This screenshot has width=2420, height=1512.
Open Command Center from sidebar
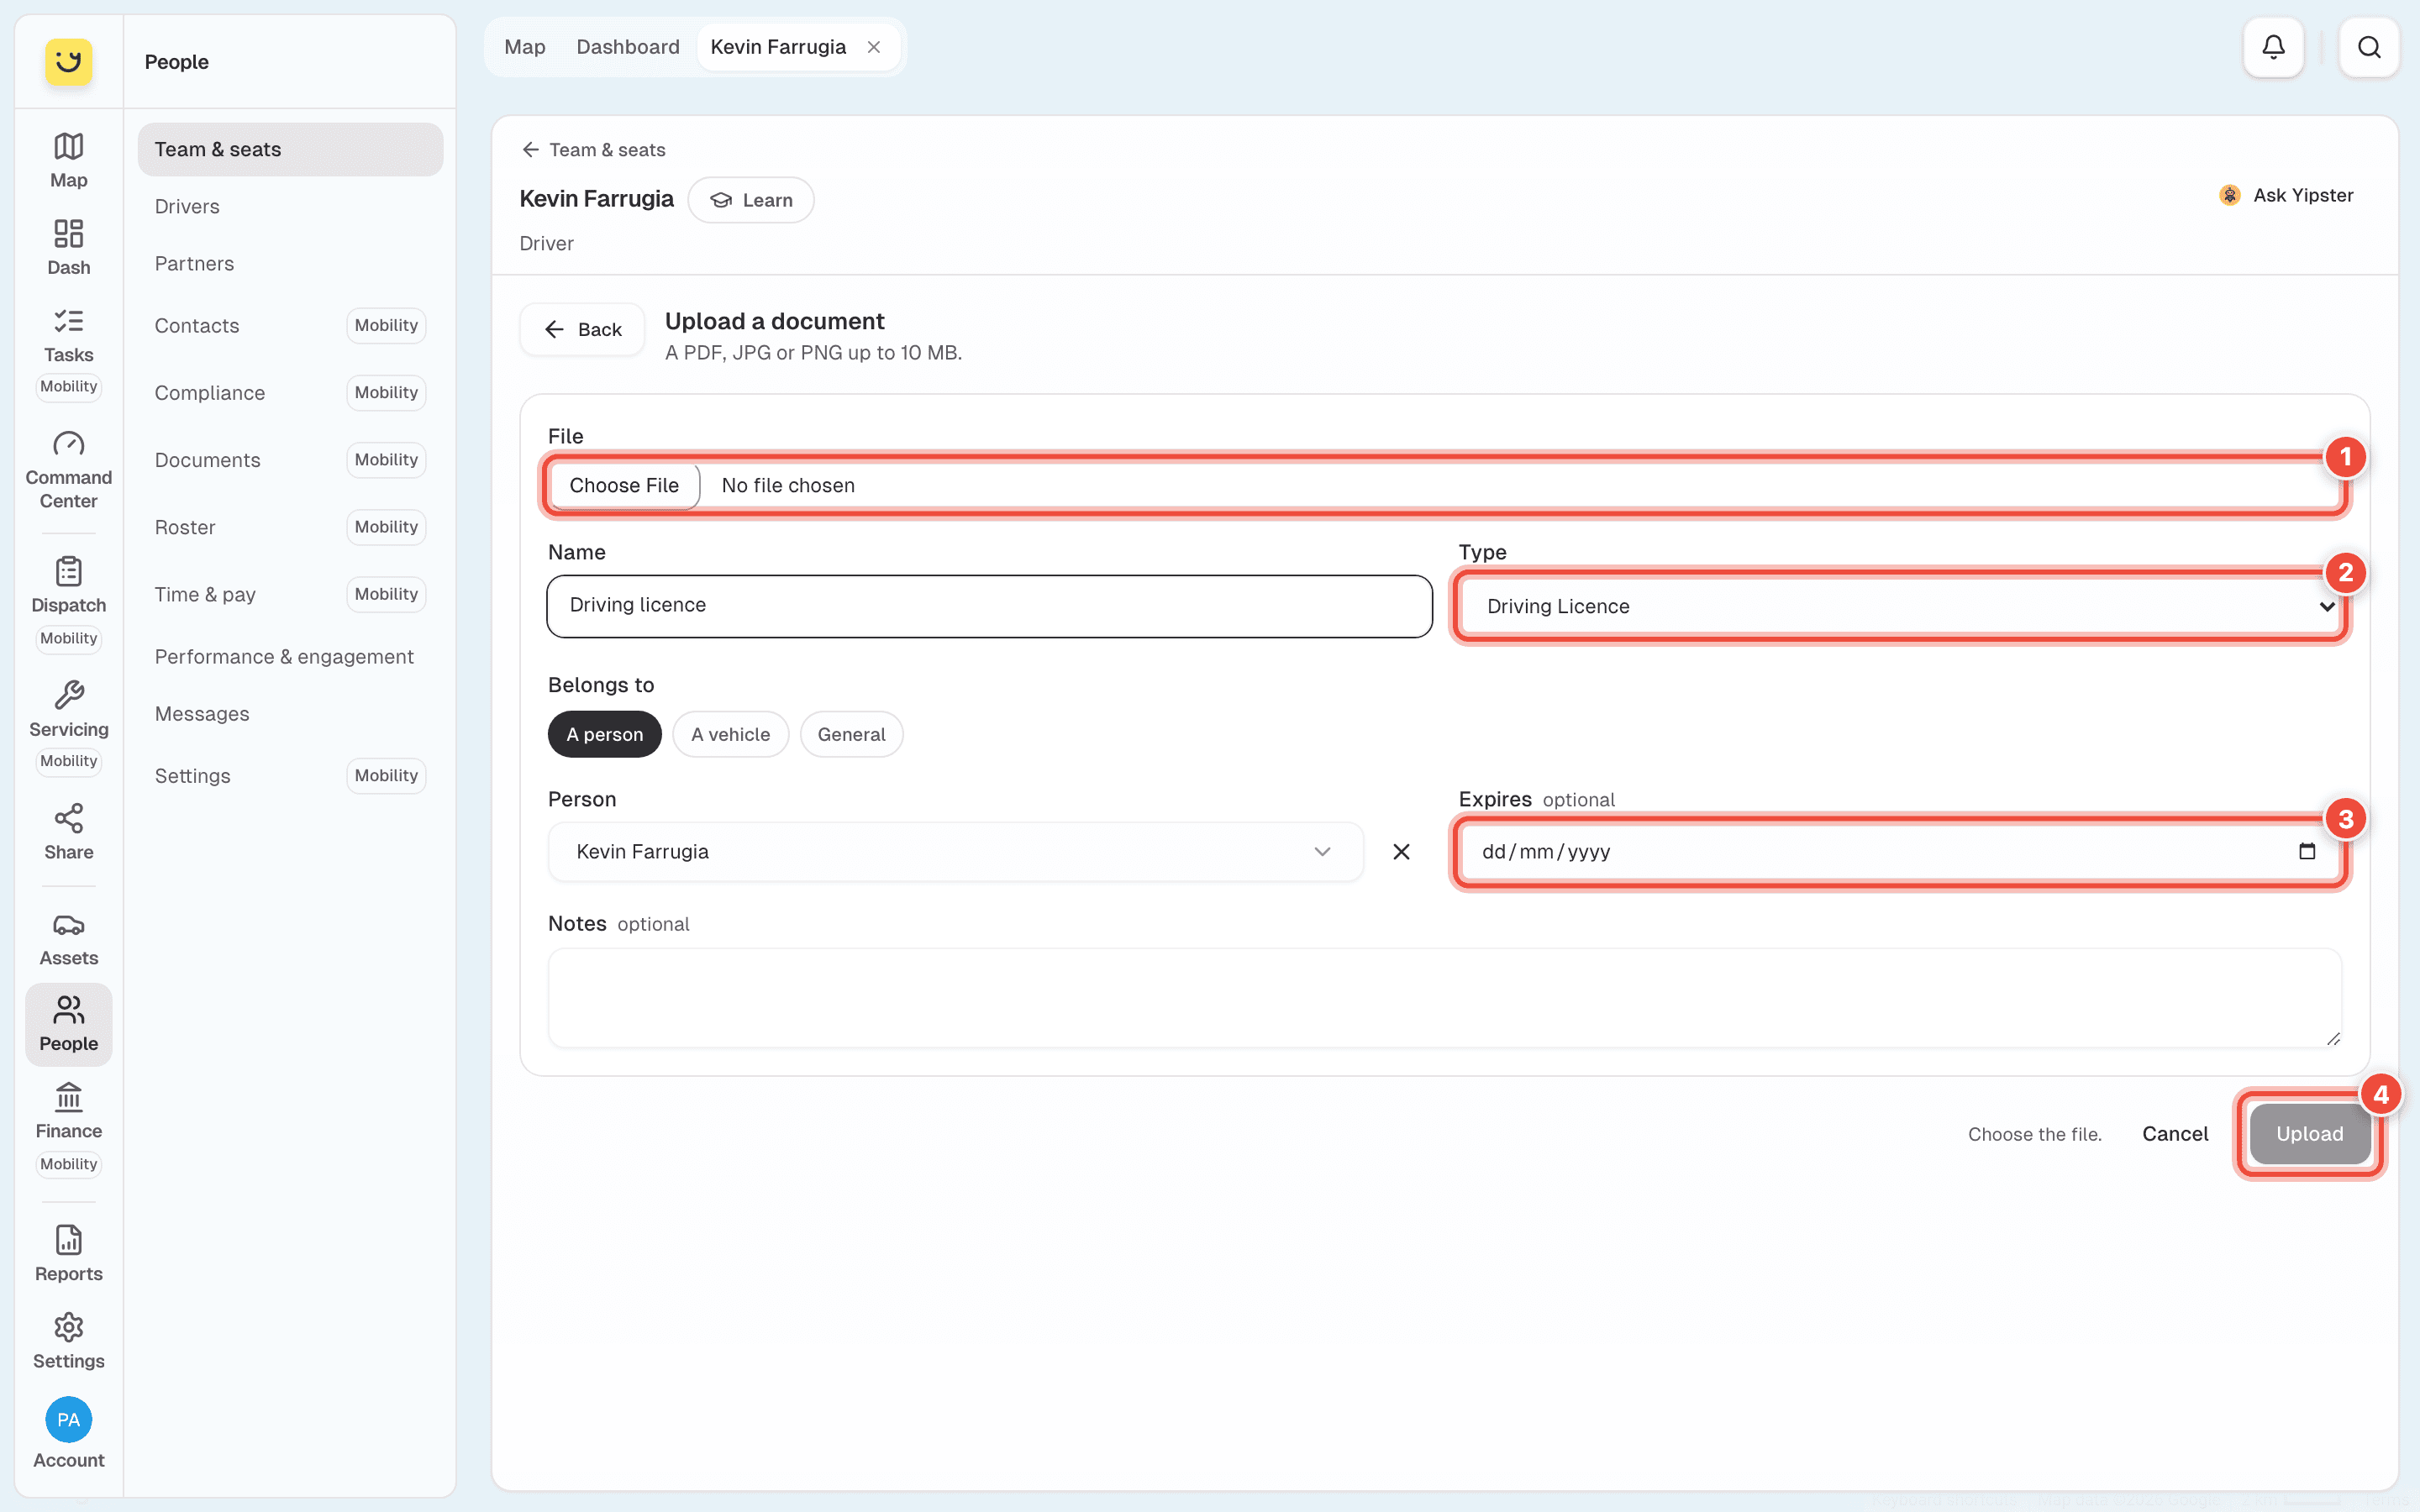(x=68, y=470)
